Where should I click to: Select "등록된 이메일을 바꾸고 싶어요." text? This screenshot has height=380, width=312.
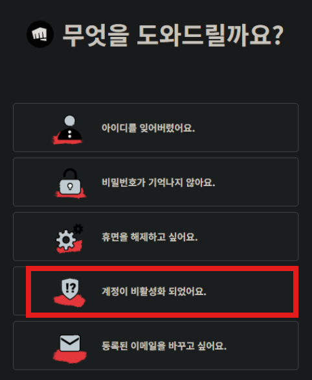tap(164, 346)
